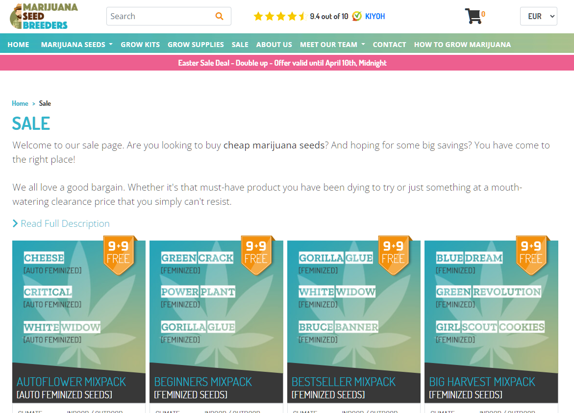Click the 9+9 Free badge on Big Harvest Mixpack
This screenshot has width=574, height=413.
[x=531, y=256]
